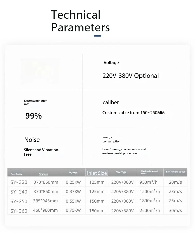Image resolution: width=195 pixels, height=234 pixels.
Task: Click the 0.55KW power cell
Action: click(73, 201)
